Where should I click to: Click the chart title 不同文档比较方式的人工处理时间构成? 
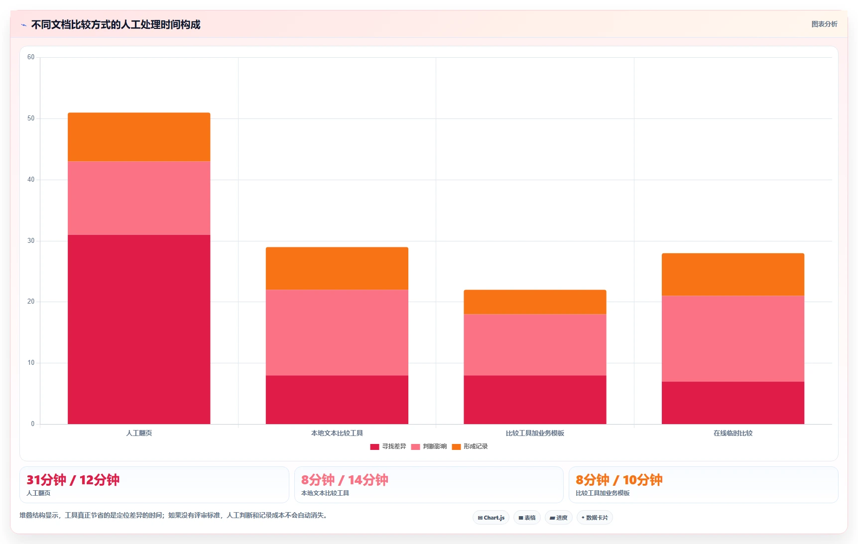pos(116,24)
